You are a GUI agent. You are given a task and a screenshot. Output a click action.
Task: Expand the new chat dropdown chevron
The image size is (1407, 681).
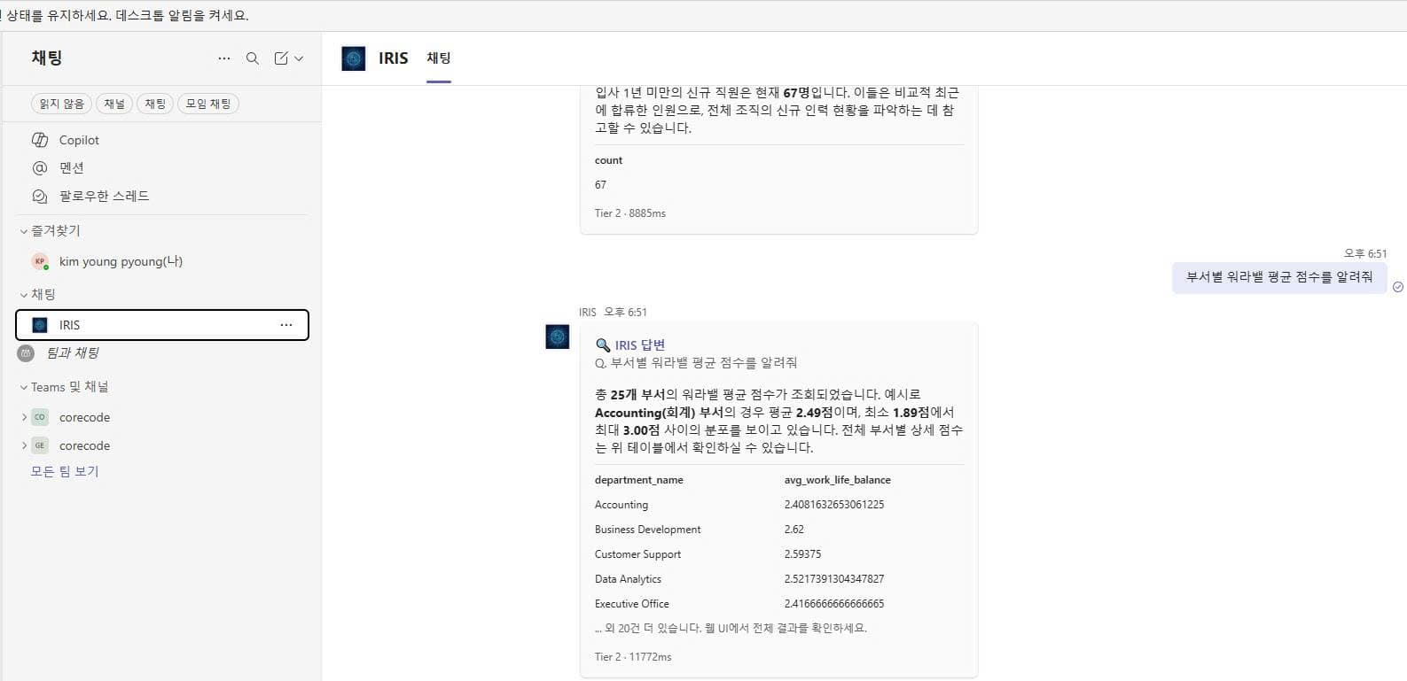(299, 58)
